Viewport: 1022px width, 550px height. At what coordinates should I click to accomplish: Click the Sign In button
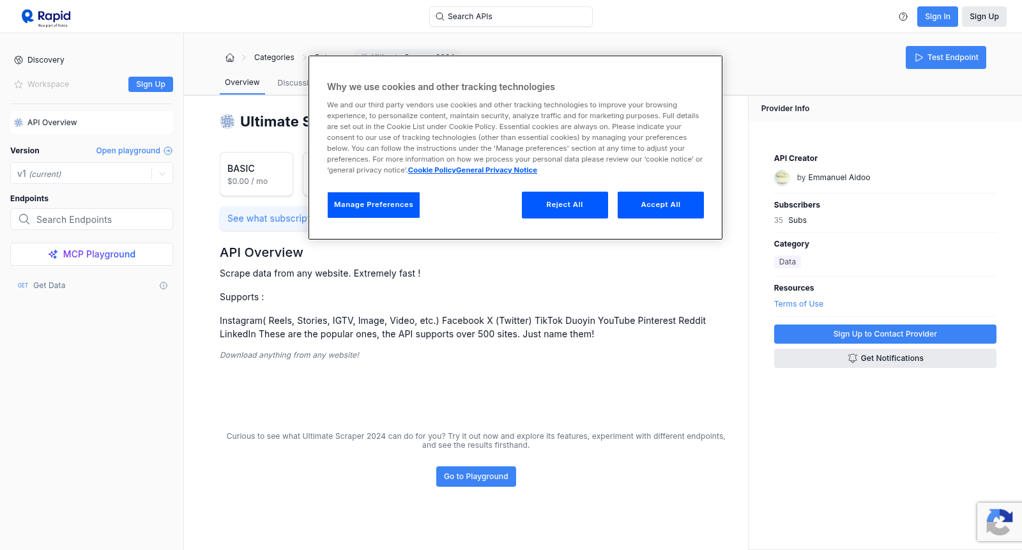938,17
